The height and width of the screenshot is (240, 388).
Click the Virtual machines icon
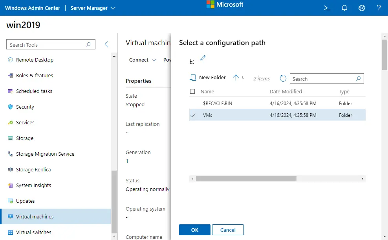click(x=10, y=216)
